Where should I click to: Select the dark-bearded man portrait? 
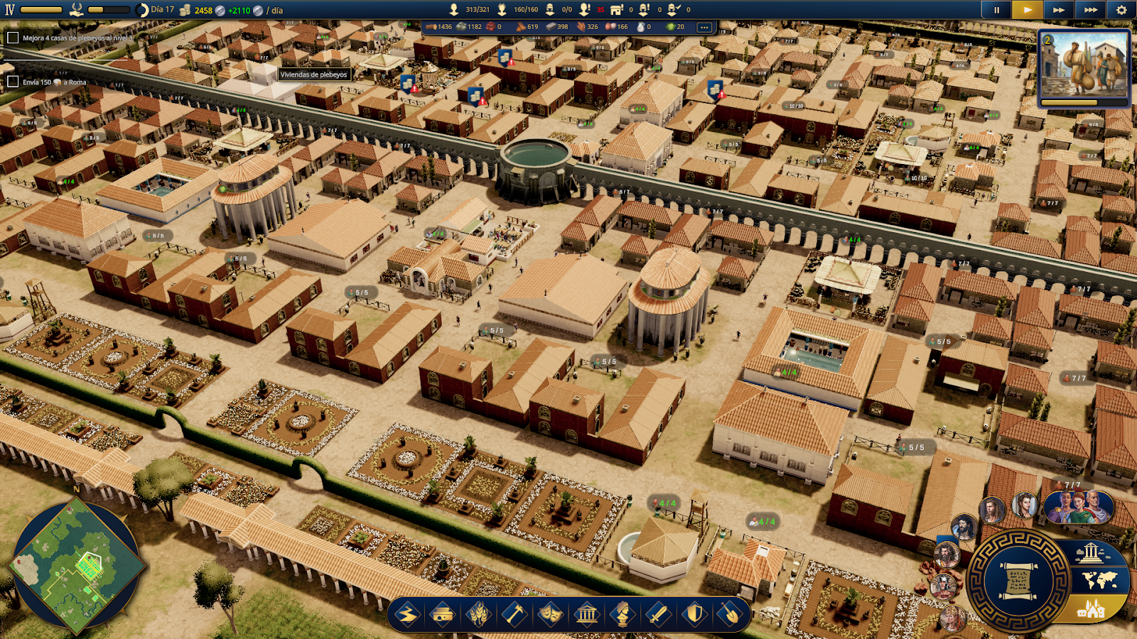point(963,528)
